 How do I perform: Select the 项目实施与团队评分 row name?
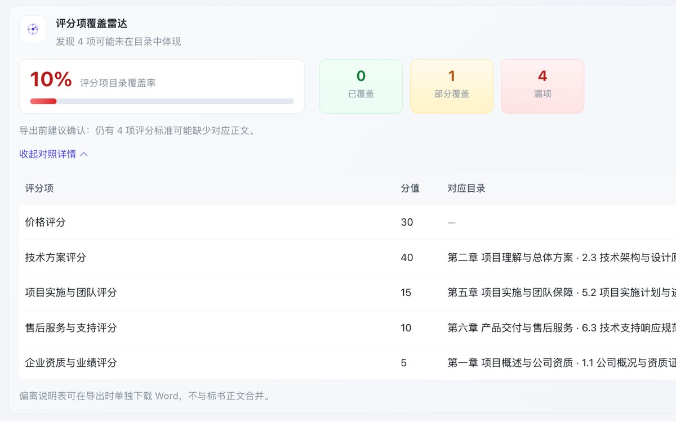coord(71,293)
